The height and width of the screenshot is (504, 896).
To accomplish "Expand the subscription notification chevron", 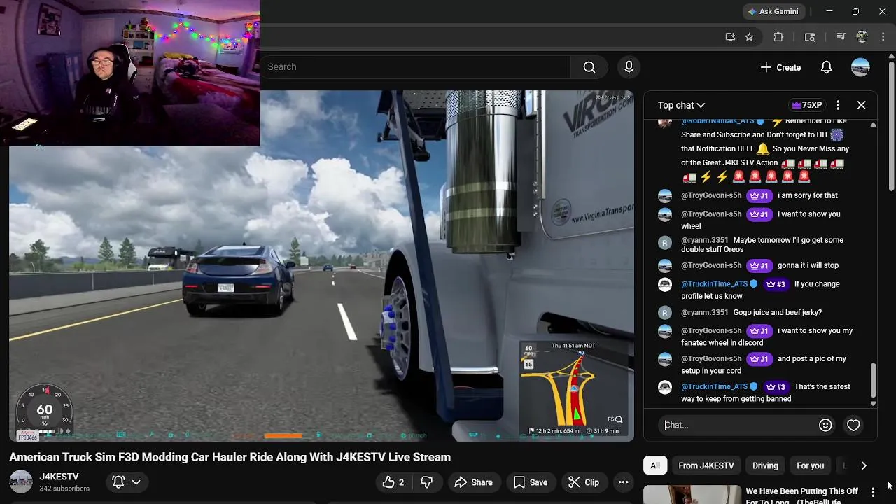I will click(x=136, y=482).
